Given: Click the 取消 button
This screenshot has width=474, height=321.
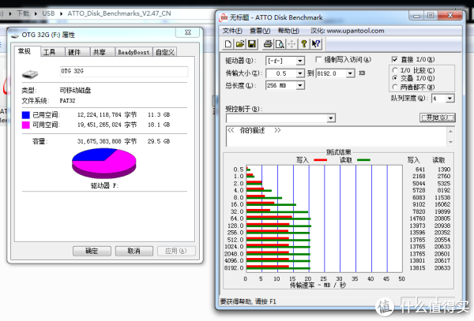Looking at the screenshot, I should tap(134, 251).
